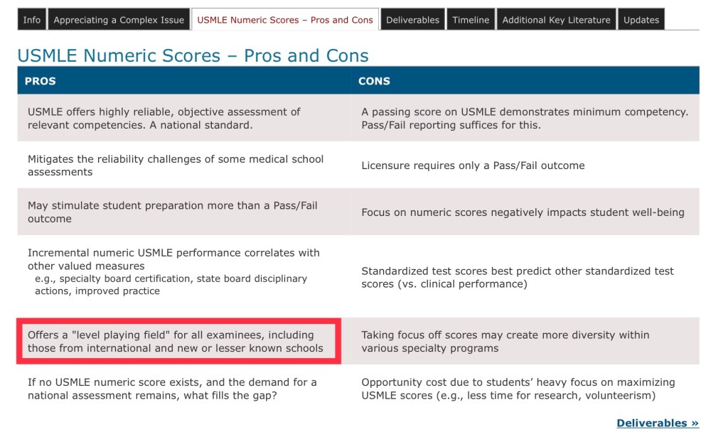
Task: Open Additional Key Literature tab
Action: (556, 20)
